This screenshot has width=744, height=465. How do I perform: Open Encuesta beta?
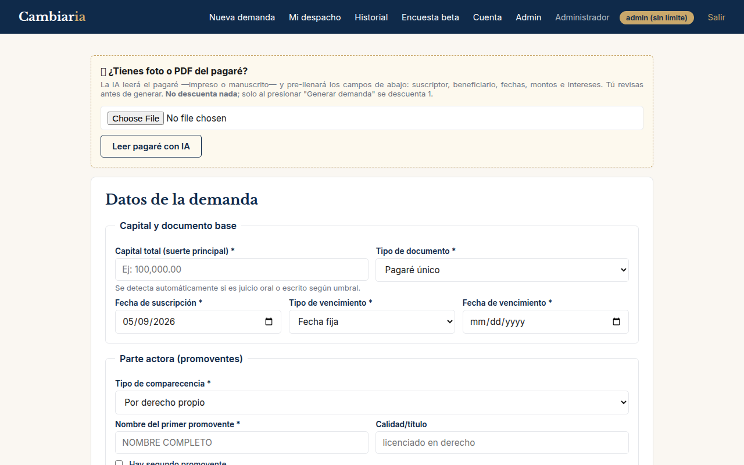[430, 17]
